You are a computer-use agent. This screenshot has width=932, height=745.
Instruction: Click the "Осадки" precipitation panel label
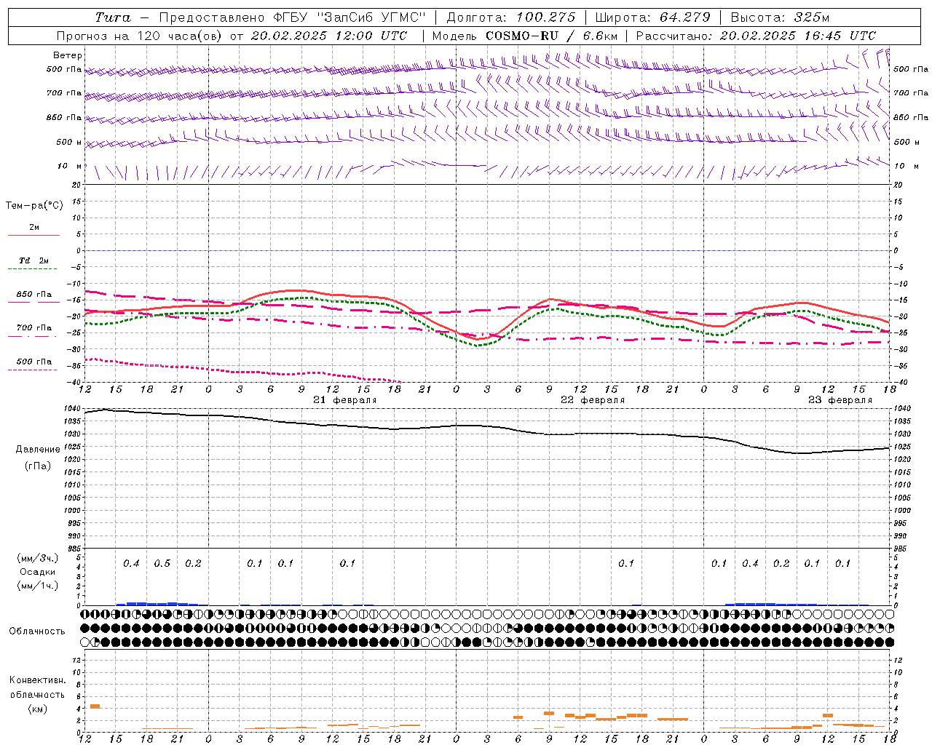click(x=38, y=572)
